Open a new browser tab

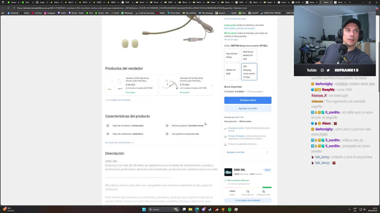pos(350,2)
